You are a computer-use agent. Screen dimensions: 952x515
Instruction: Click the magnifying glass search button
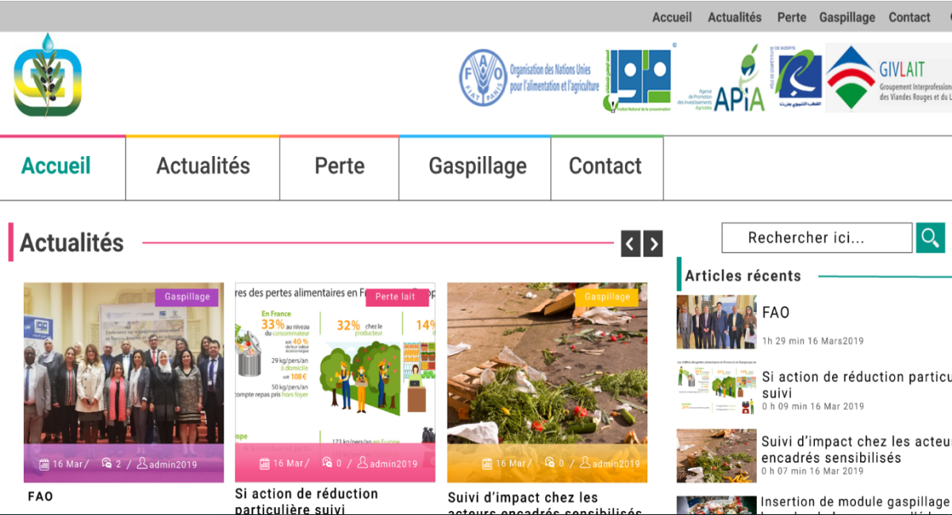coord(931,237)
